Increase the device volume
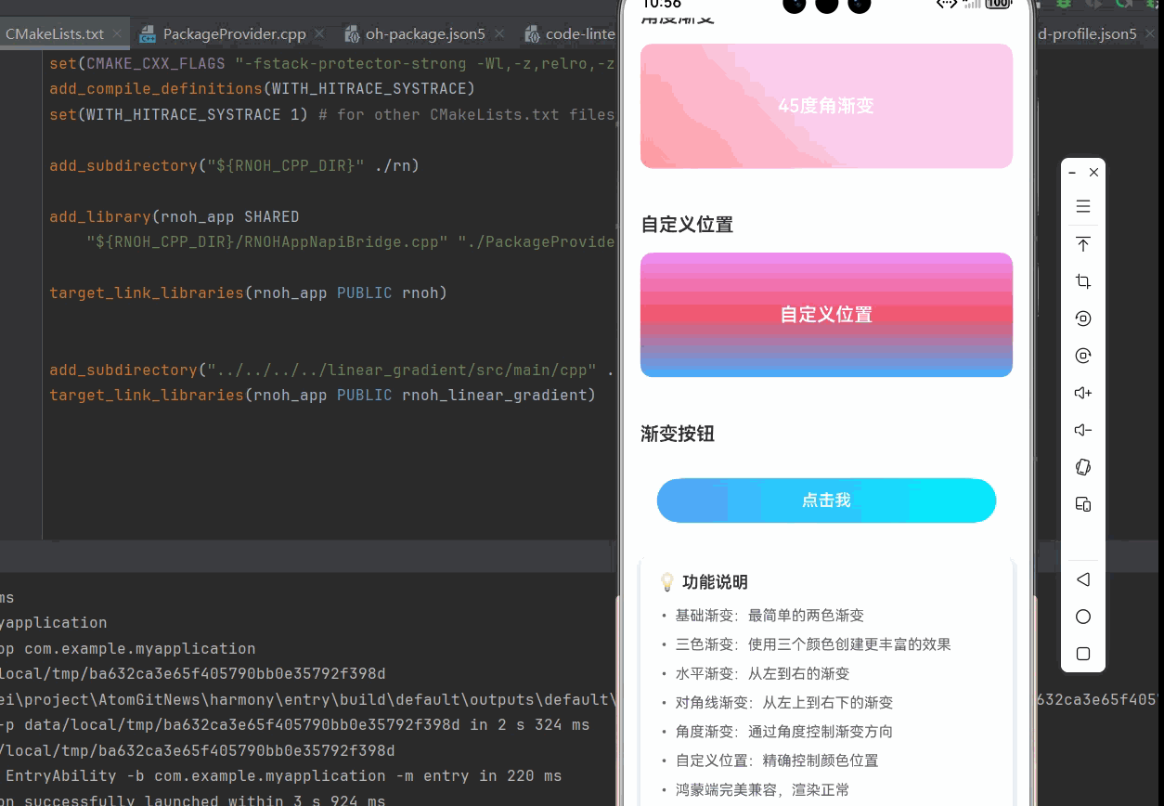Screen dimensions: 1164x806 (x=1083, y=393)
